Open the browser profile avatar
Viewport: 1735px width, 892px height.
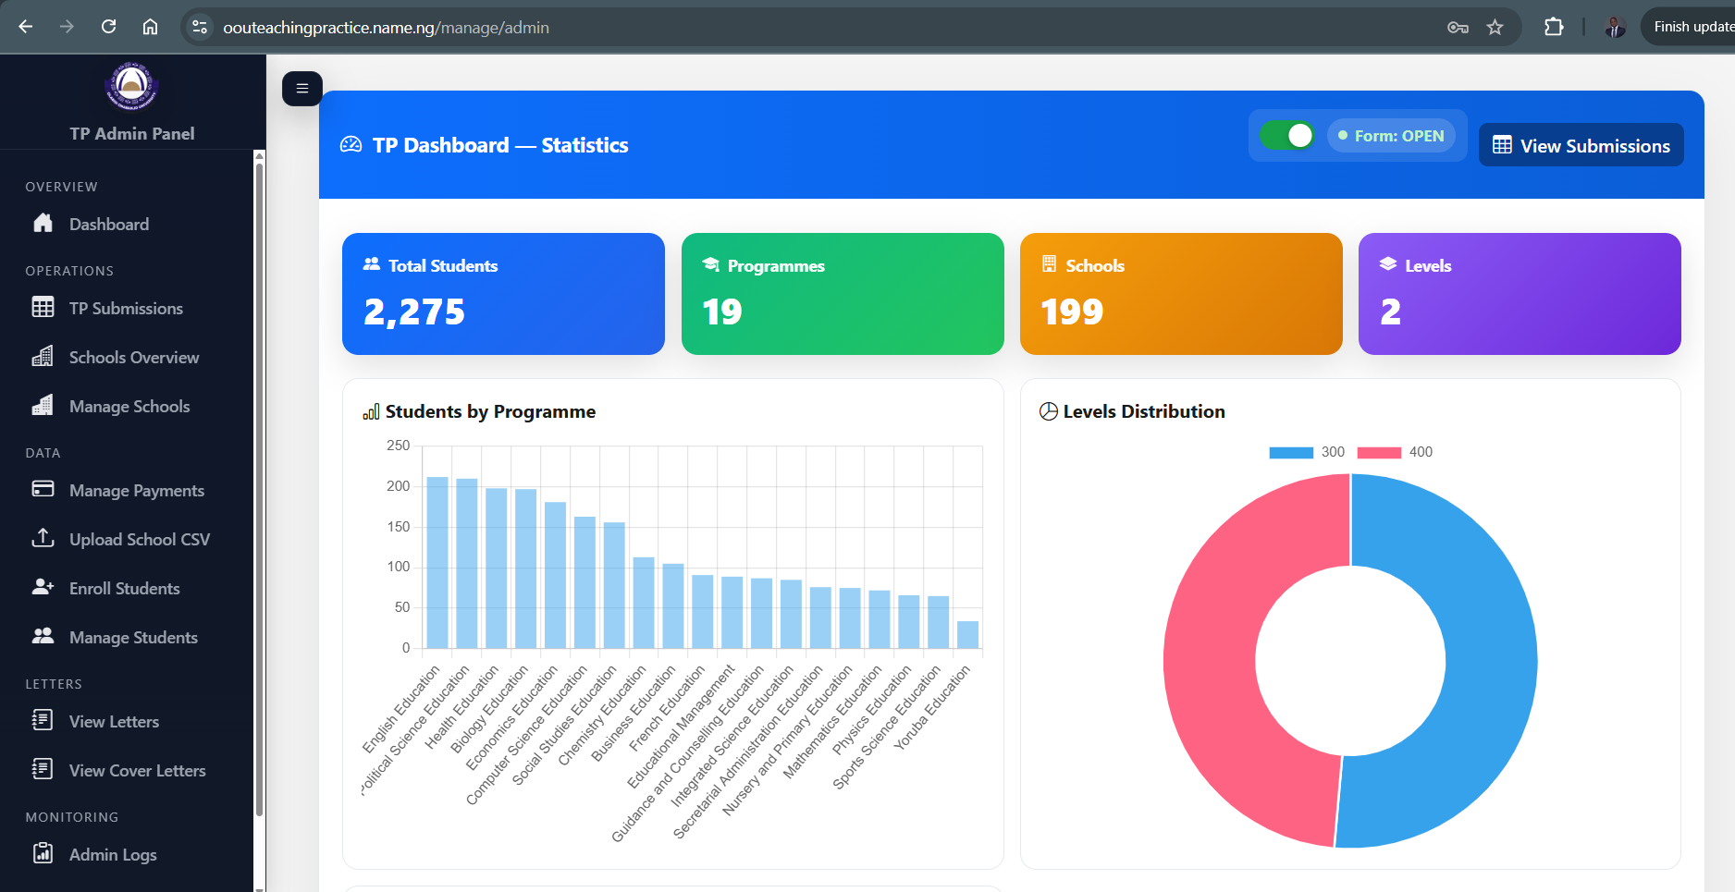click(1615, 27)
